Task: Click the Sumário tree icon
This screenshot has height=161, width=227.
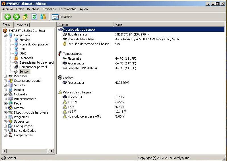Action: (x=16, y=40)
